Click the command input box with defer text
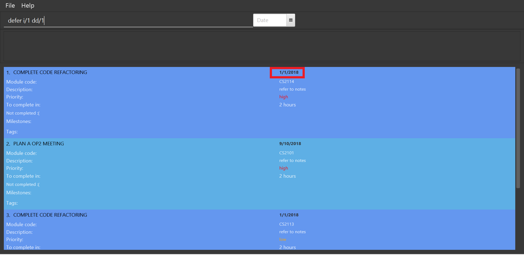The width and height of the screenshot is (524, 255). 128,20
